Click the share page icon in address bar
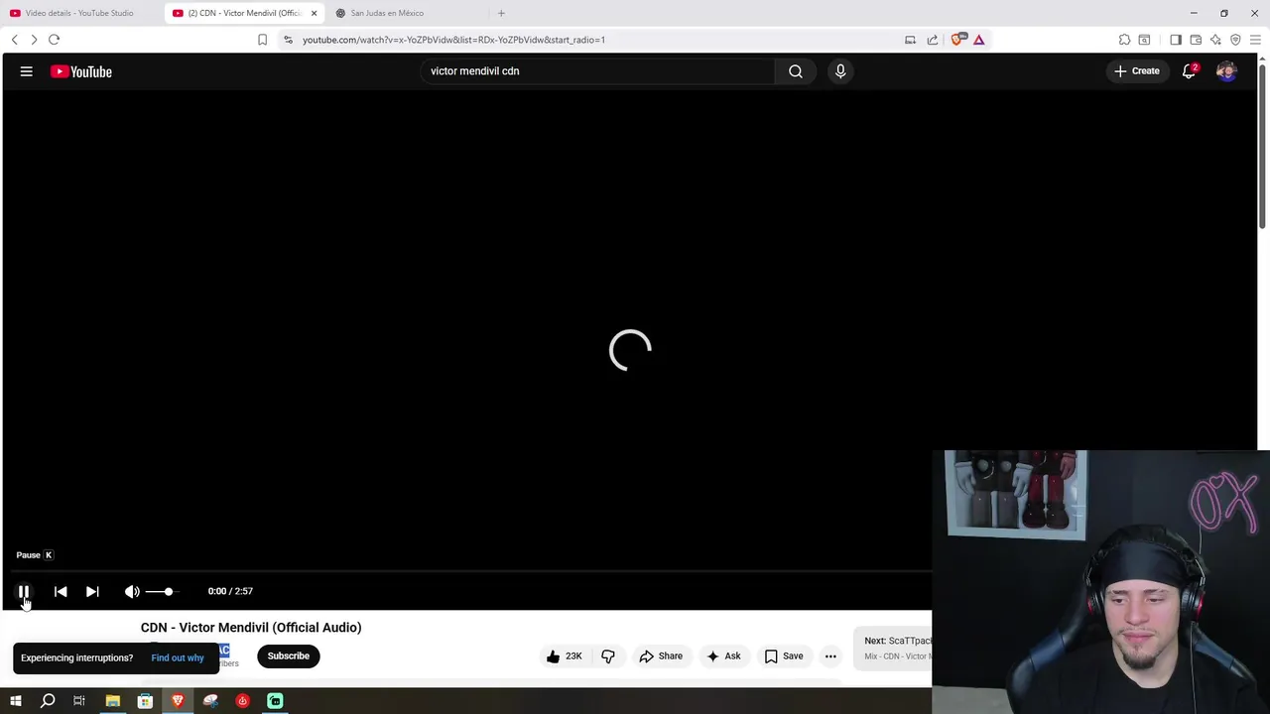 [x=933, y=40]
